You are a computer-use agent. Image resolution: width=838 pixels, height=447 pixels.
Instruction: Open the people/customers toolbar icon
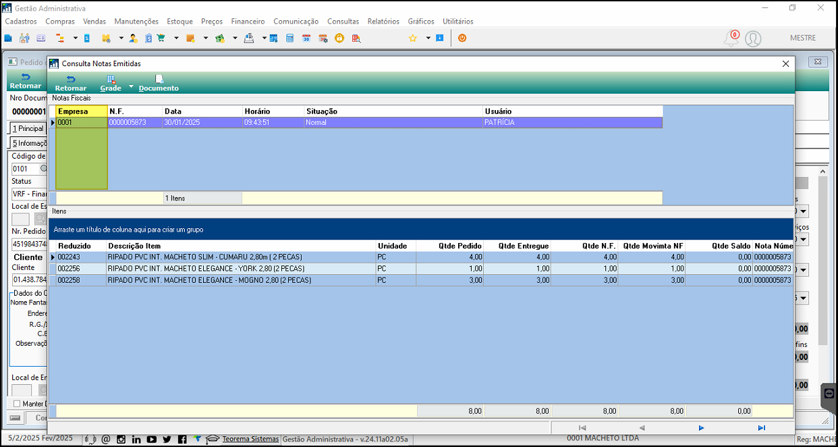(24, 38)
